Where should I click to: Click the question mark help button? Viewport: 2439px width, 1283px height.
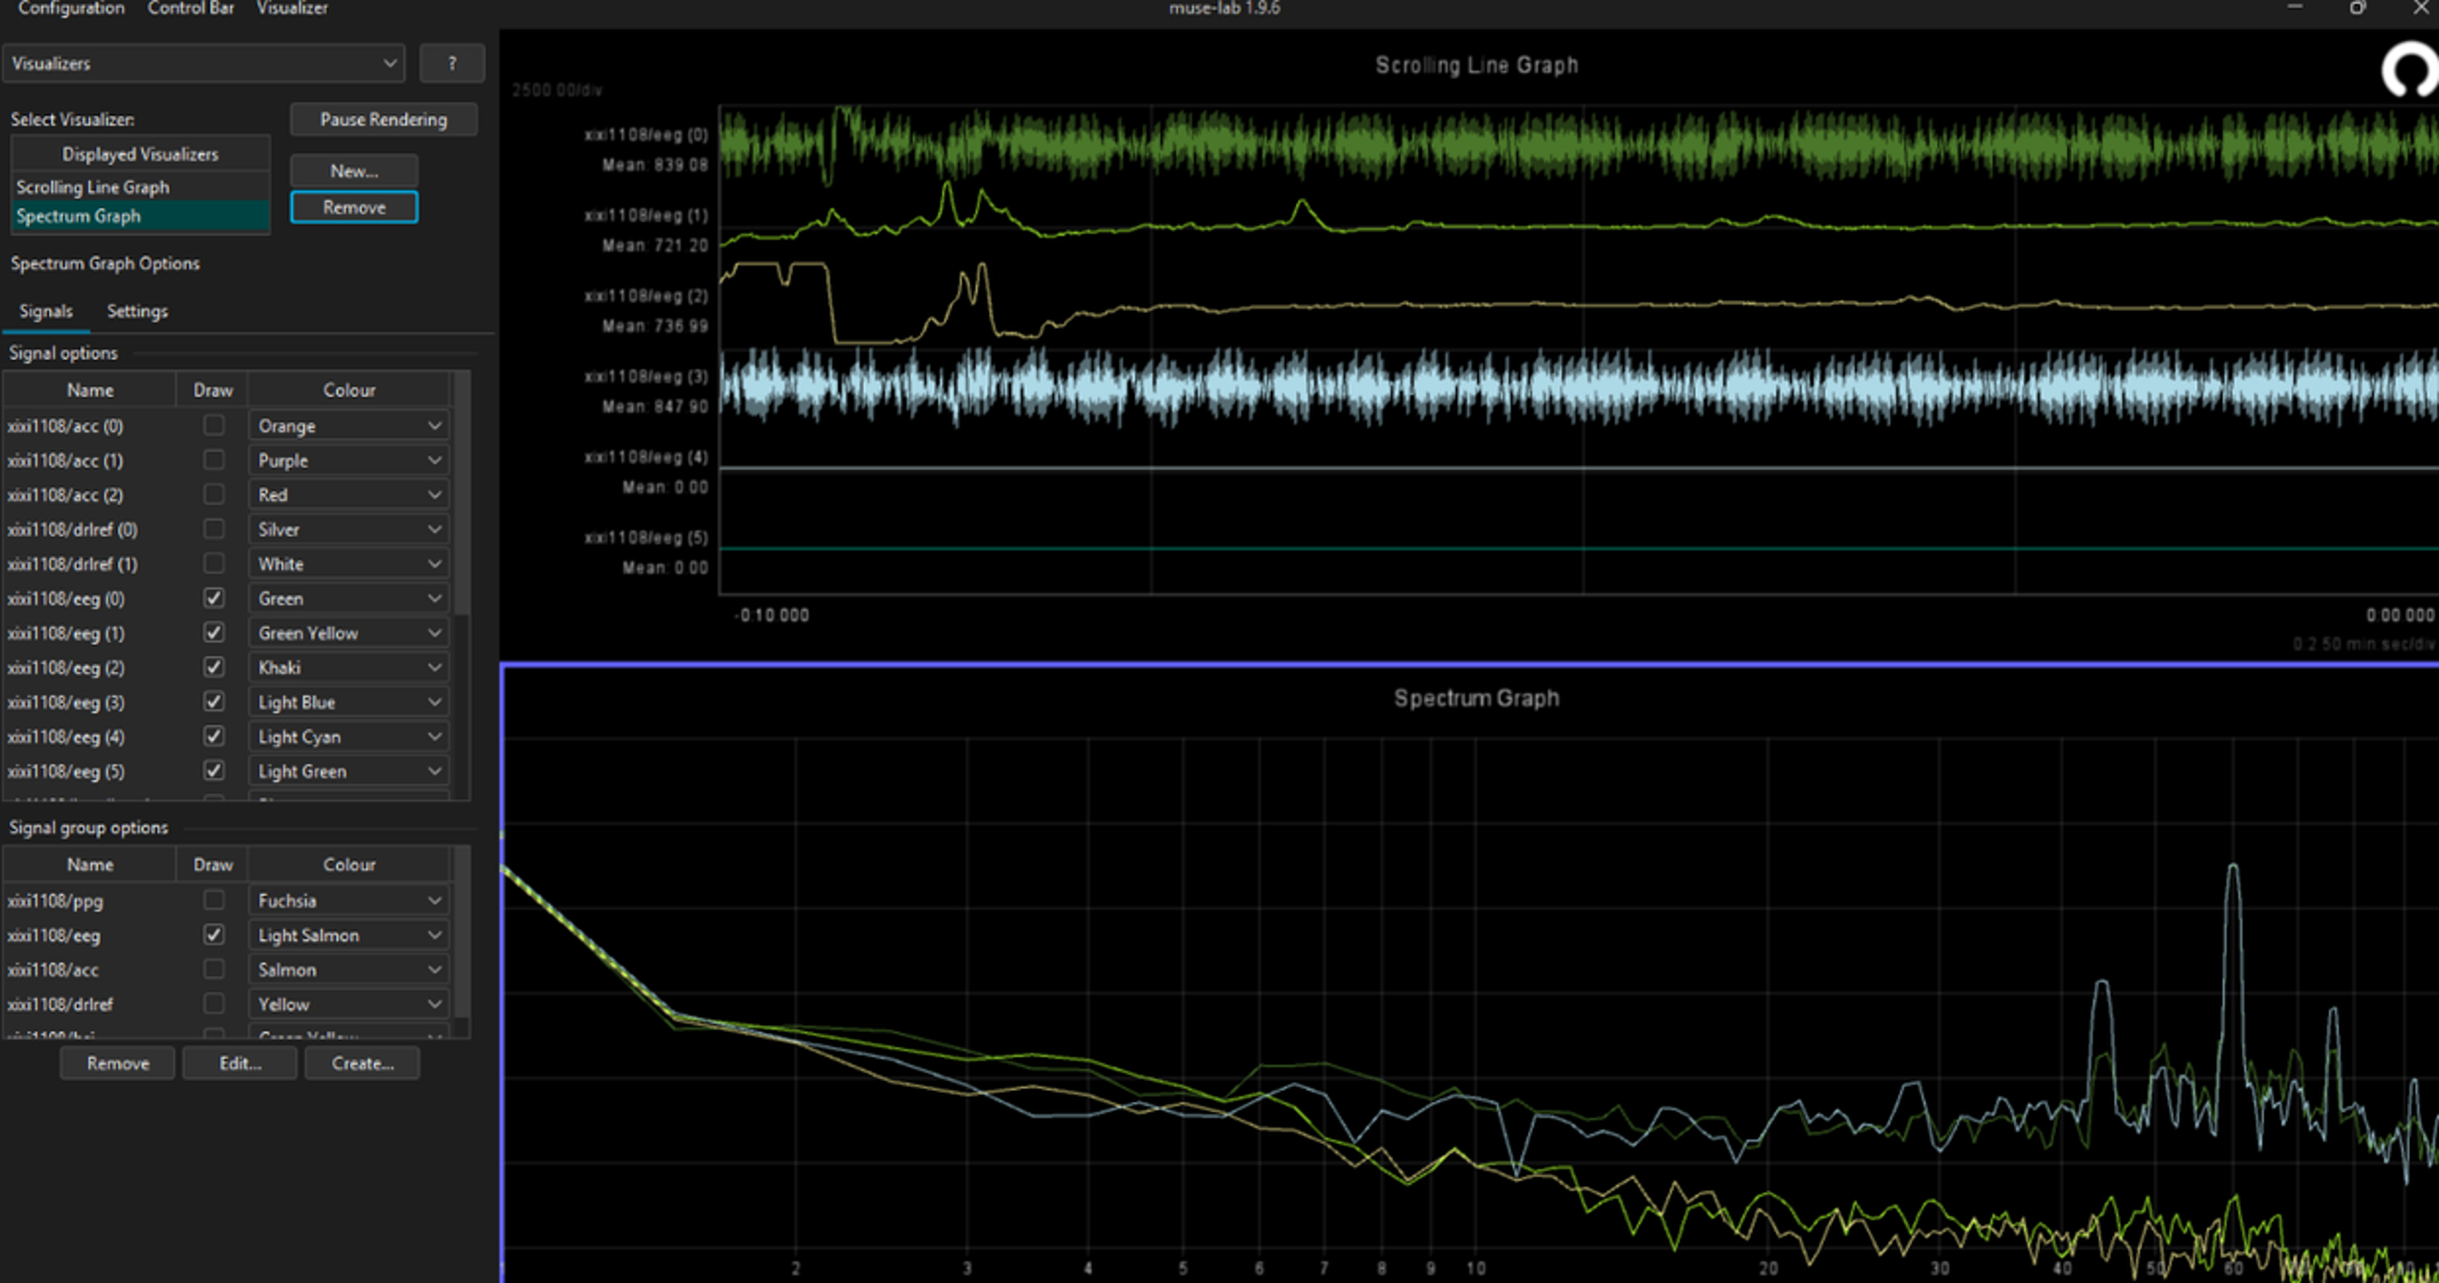[452, 64]
